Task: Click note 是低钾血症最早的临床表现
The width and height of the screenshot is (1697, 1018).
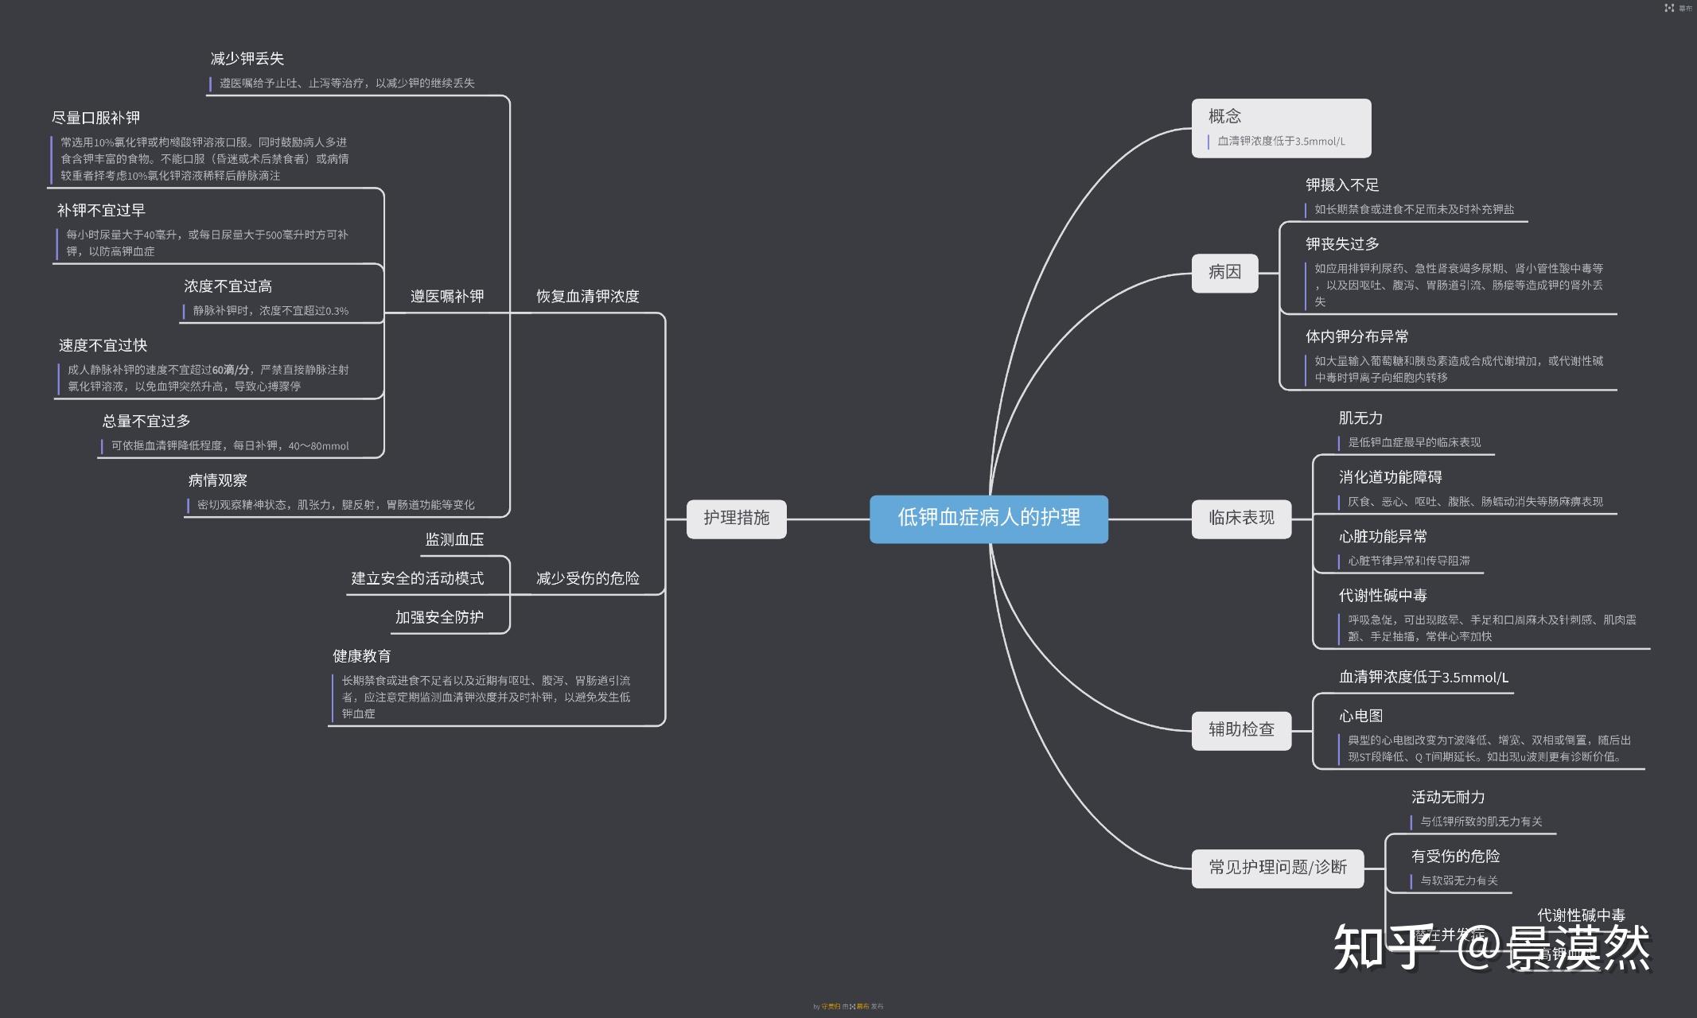Action: coord(1414,442)
